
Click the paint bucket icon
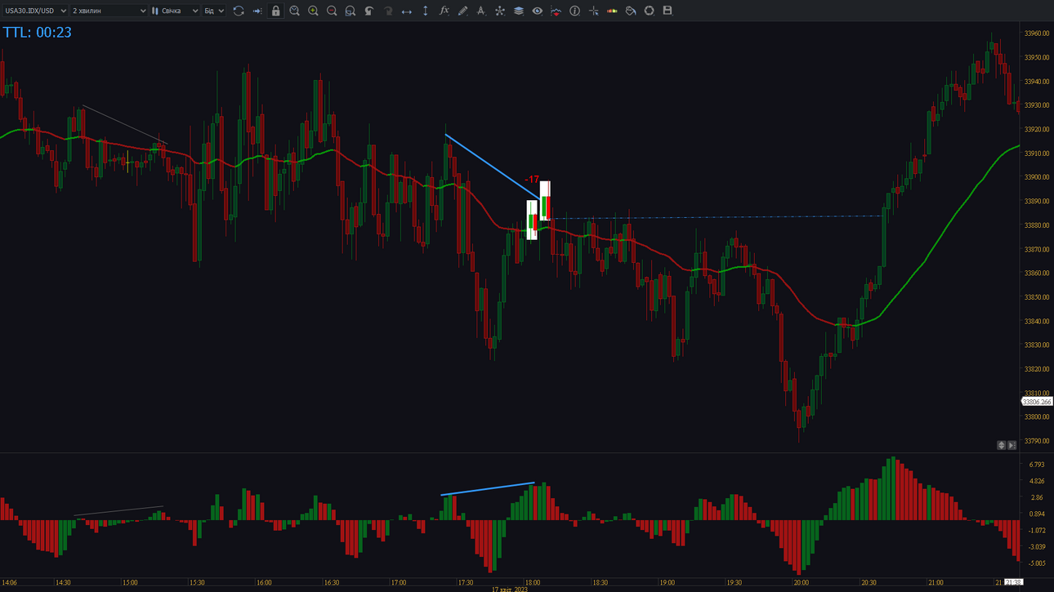coord(631,11)
